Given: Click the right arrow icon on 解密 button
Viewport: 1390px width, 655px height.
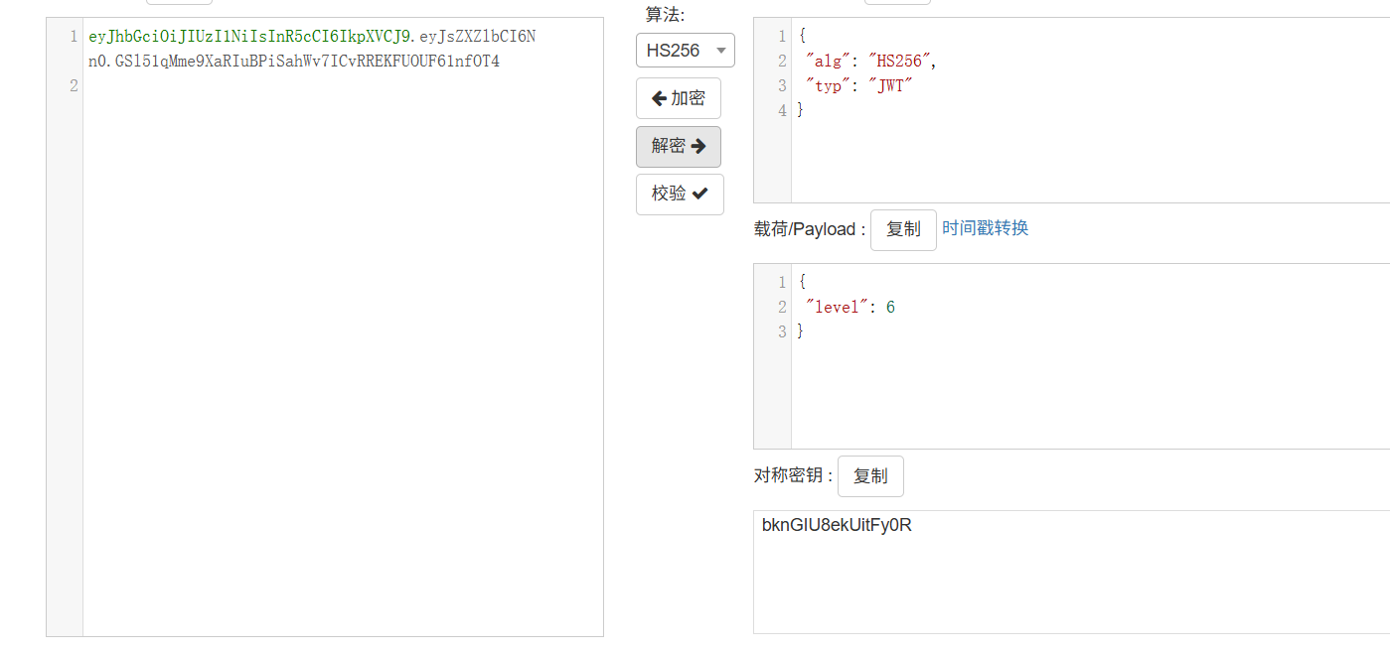Looking at the screenshot, I should click(x=698, y=147).
